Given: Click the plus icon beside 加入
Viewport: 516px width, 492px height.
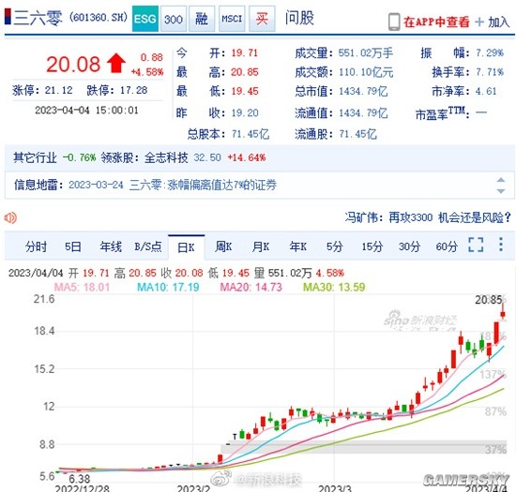Looking at the screenshot, I should [479, 22].
